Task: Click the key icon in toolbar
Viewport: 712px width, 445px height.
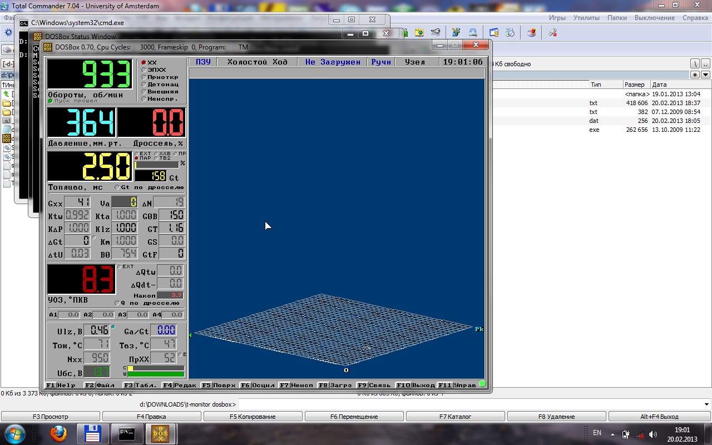Action: (x=436, y=33)
